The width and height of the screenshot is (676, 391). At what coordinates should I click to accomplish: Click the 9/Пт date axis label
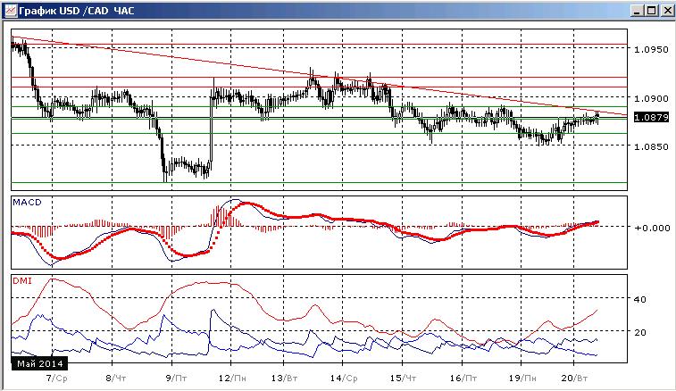tap(176, 379)
